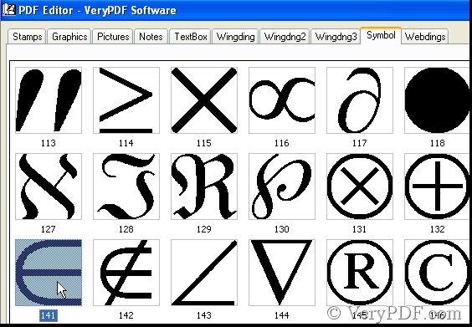472x327 pixels.
Task: Pick the greater-than-or-equal symbol 114
Action: click(x=126, y=100)
